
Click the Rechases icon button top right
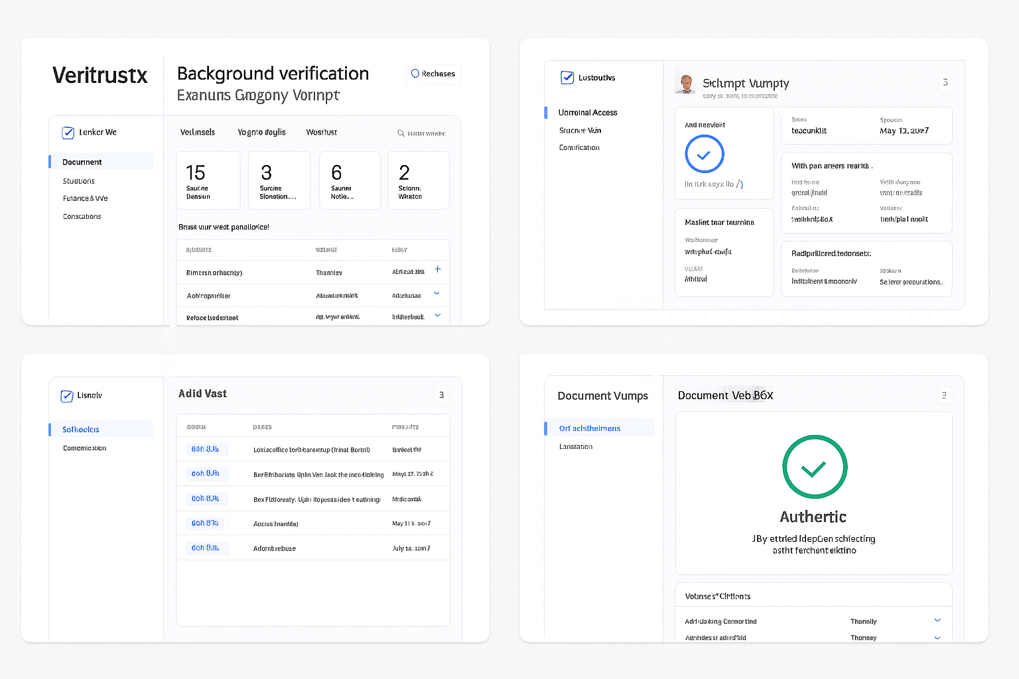417,74
